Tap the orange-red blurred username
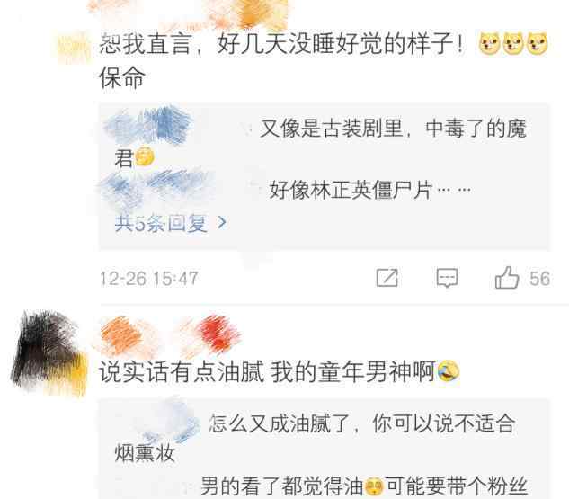The height and width of the screenshot is (499, 569). [x=171, y=335]
